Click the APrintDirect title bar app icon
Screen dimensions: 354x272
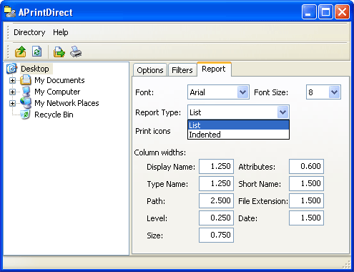tap(10, 12)
